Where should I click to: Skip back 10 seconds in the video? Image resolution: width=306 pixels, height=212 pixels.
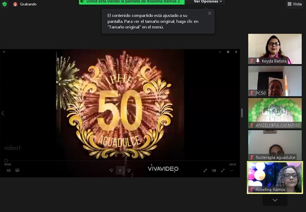[x=111, y=171]
